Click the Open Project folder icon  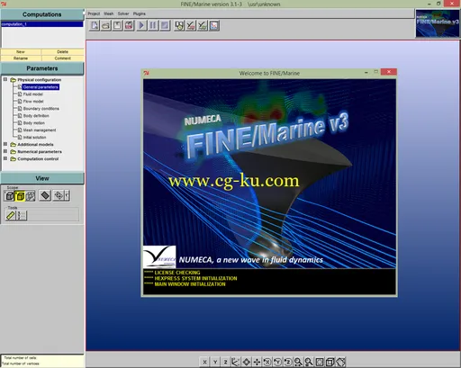coord(106,25)
